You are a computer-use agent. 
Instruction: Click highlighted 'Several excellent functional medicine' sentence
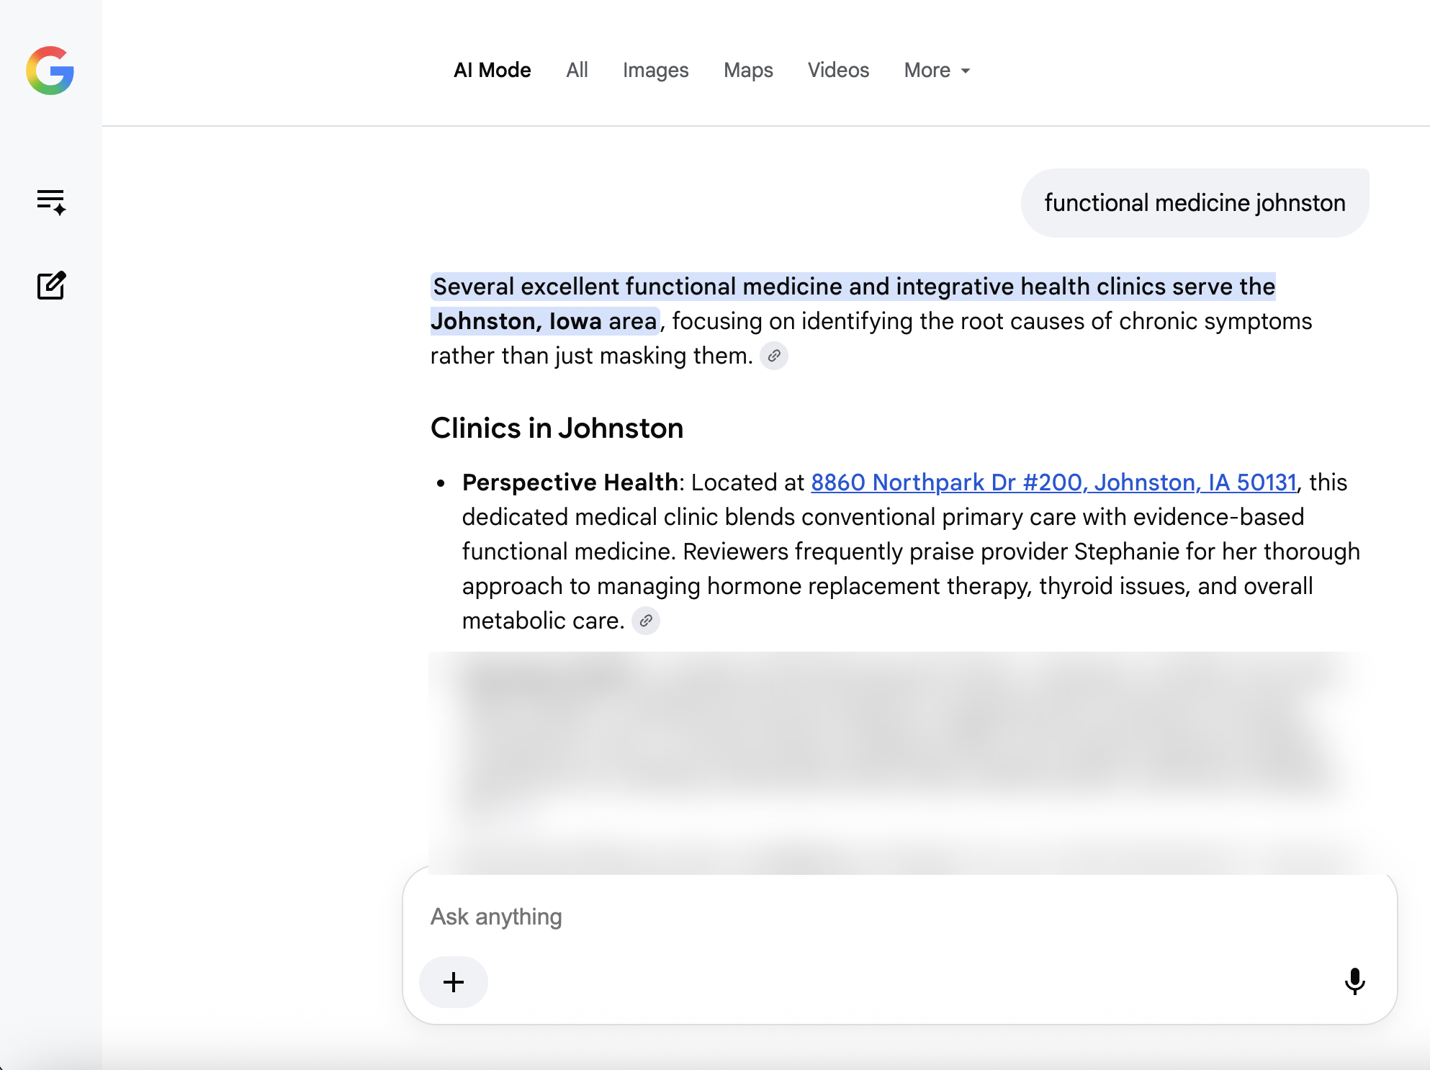(853, 287)
